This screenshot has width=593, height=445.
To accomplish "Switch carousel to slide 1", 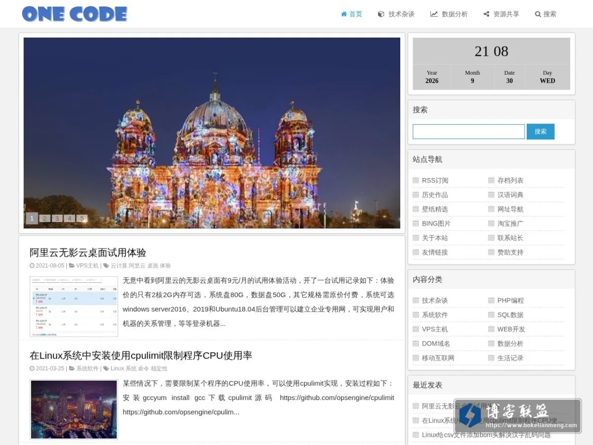I will 32,218.
